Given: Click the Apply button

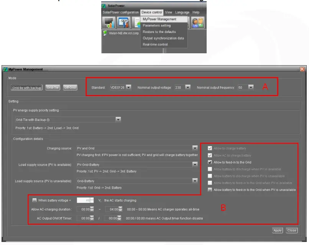Looking at the screenshot, I should [x=278, y=230].
